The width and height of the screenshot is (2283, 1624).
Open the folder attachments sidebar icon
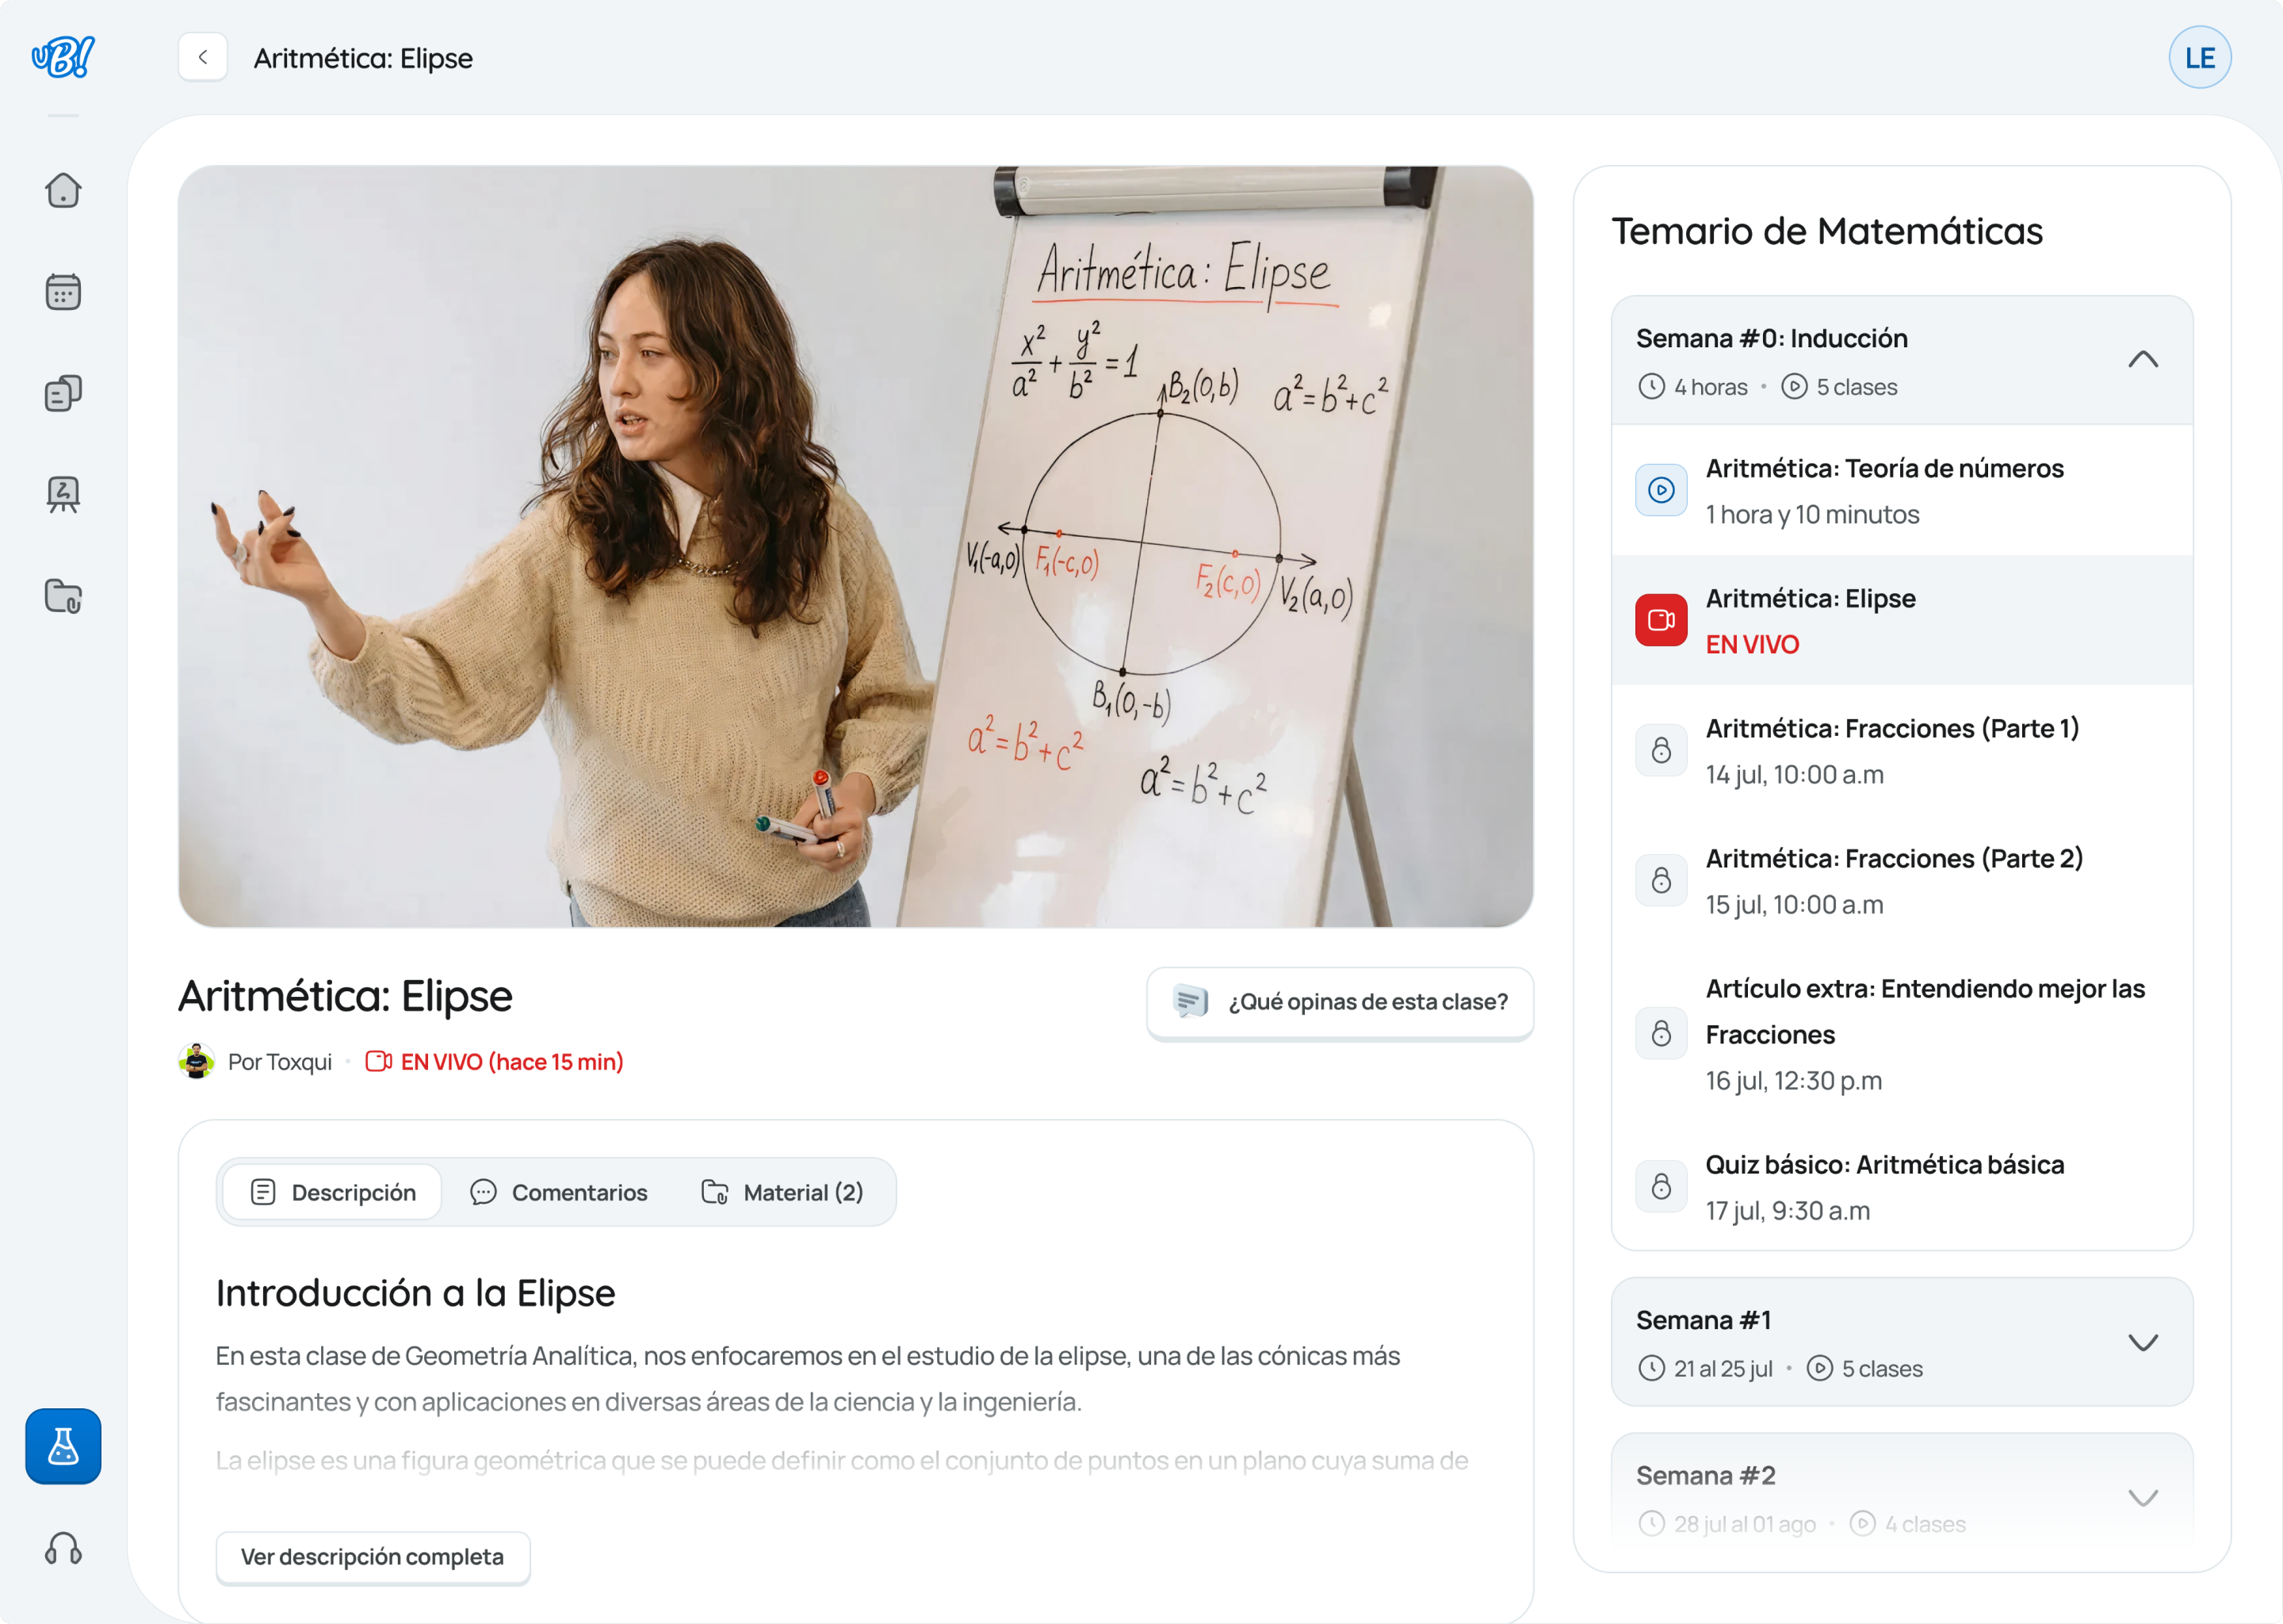63,596
